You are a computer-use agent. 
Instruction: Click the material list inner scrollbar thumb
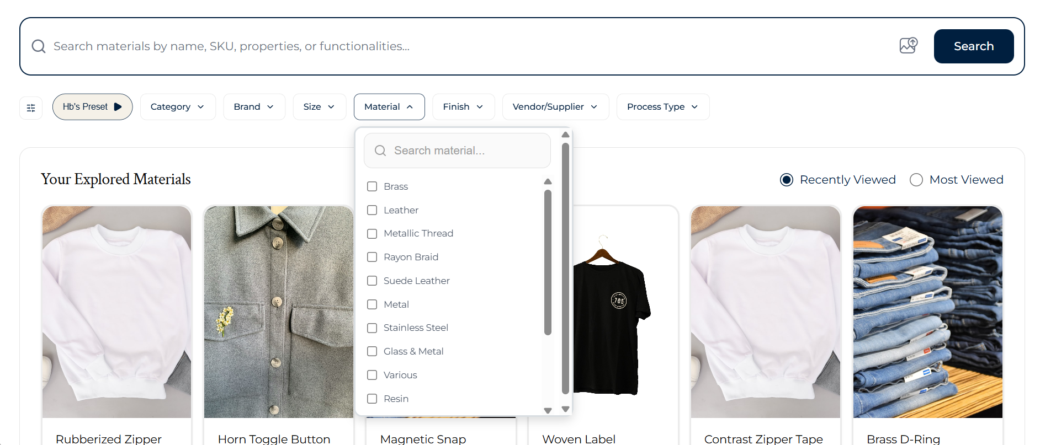point(548,262)
